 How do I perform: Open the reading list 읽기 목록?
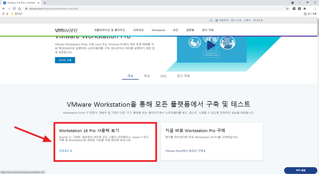pos(310,14)
